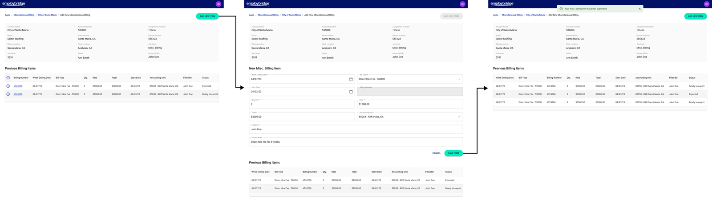This screenshot has height=201, width=712.
Task: Click the Save Item button
Action: point(453,153)
